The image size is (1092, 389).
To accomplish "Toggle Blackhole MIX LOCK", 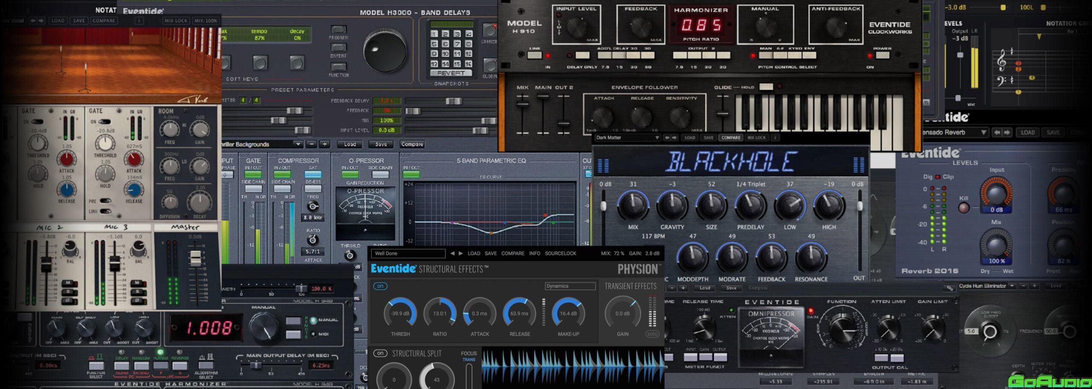I will [757, 137].
